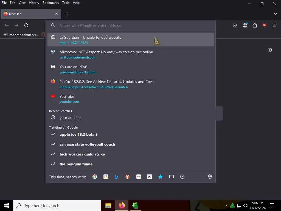This screenshot has height=211, width=281.
Task: Open the notifications action center icon
Action: (x=272, y=206)
